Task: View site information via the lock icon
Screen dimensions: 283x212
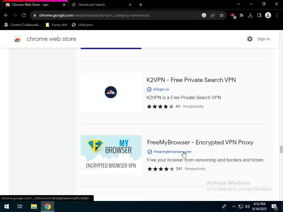Action: tap(35, 15)
